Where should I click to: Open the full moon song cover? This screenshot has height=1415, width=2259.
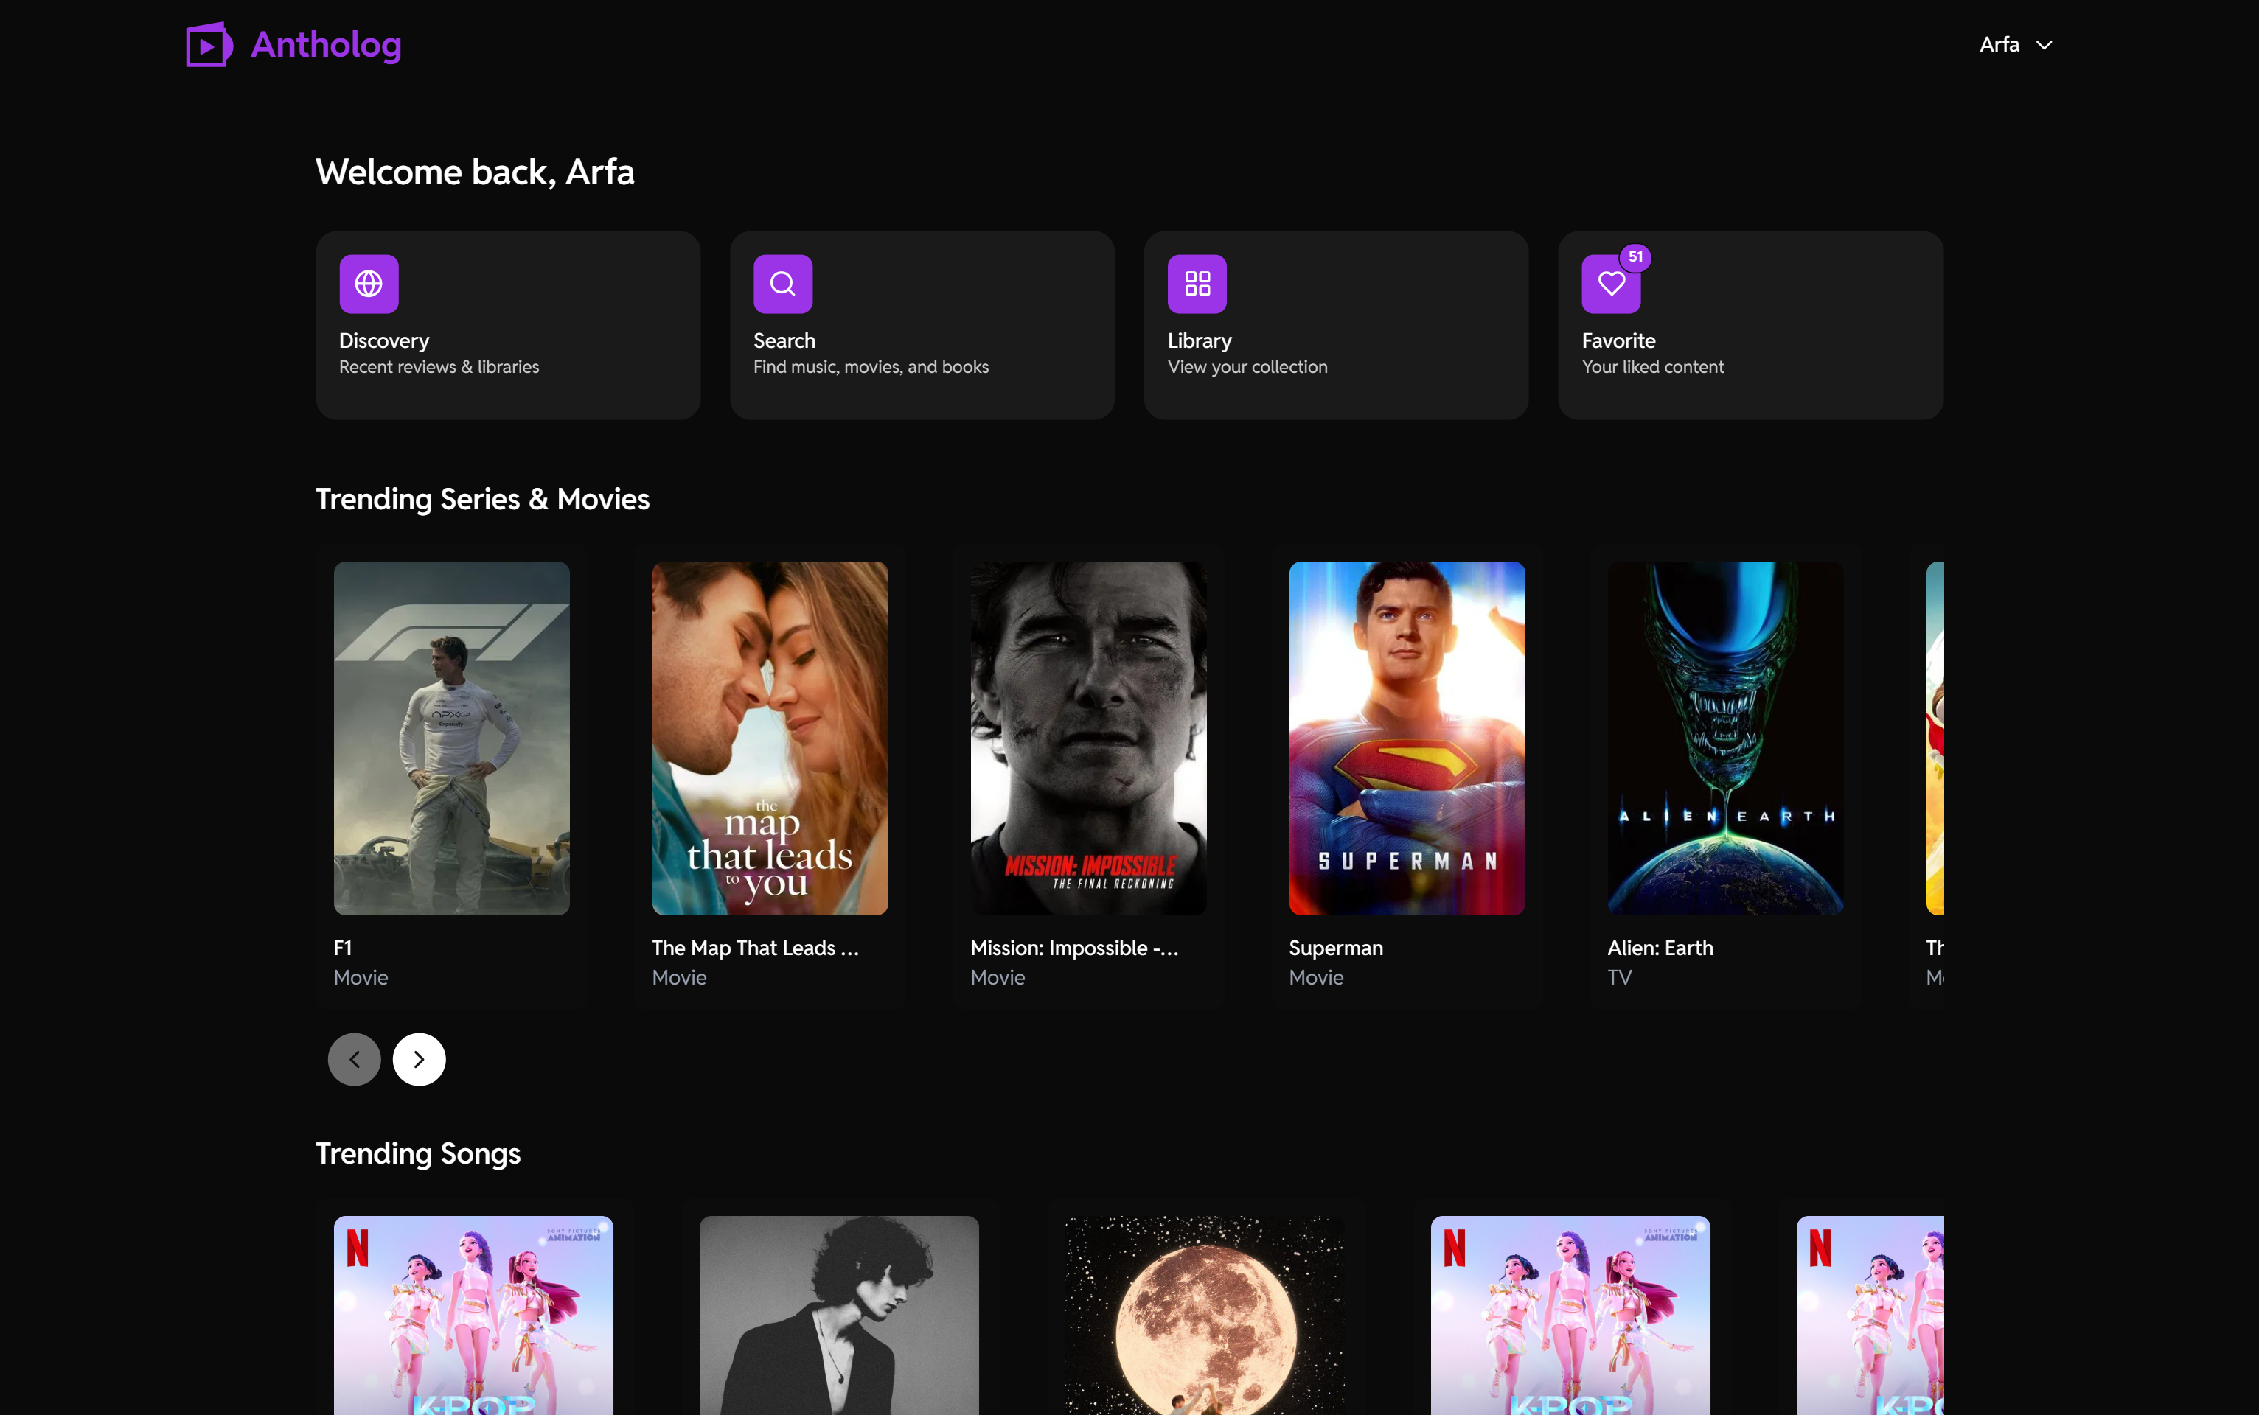click(x=1205, y=1315)
